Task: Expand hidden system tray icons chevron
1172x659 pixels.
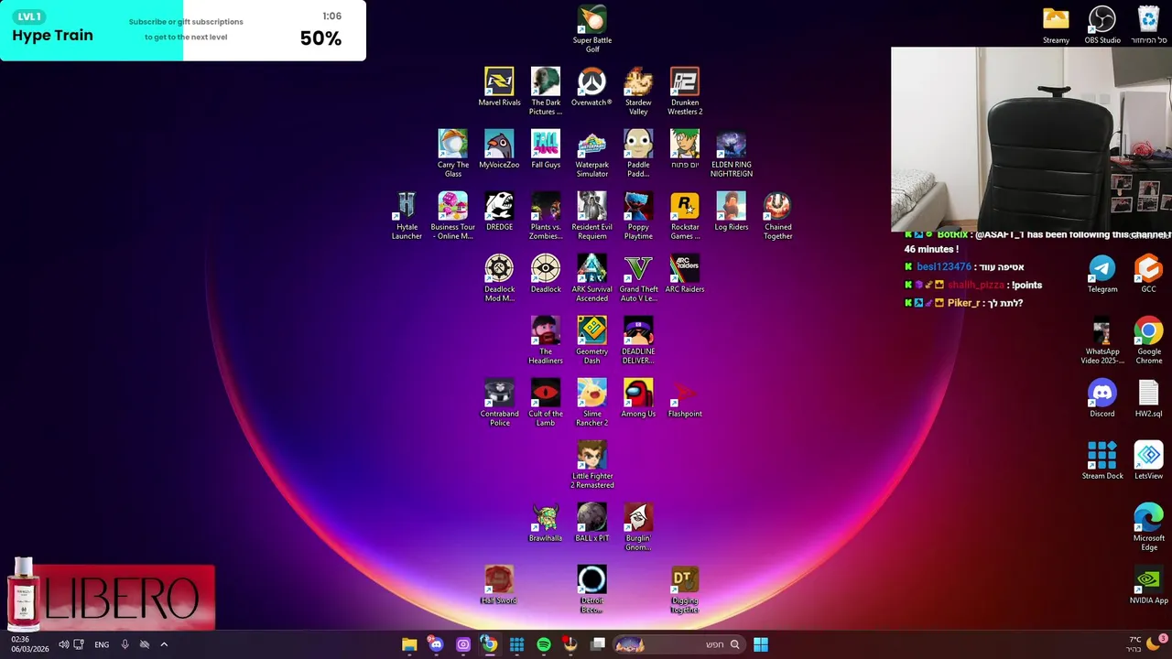Action: point(164,644)
